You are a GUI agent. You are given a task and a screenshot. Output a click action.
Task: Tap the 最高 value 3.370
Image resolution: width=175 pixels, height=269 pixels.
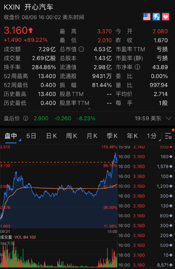104,31
